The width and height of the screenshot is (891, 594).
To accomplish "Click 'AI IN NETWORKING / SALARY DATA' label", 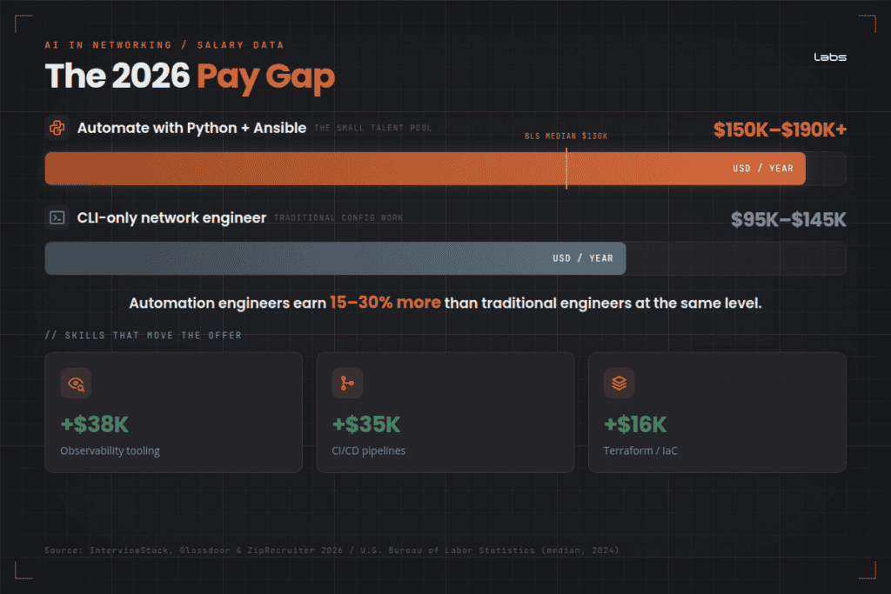I will pos(164,45).
